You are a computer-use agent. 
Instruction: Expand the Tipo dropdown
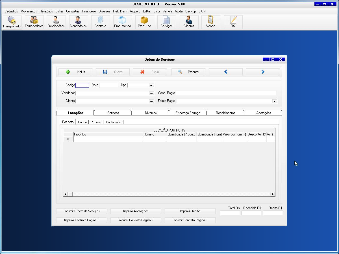click(151, 86)
